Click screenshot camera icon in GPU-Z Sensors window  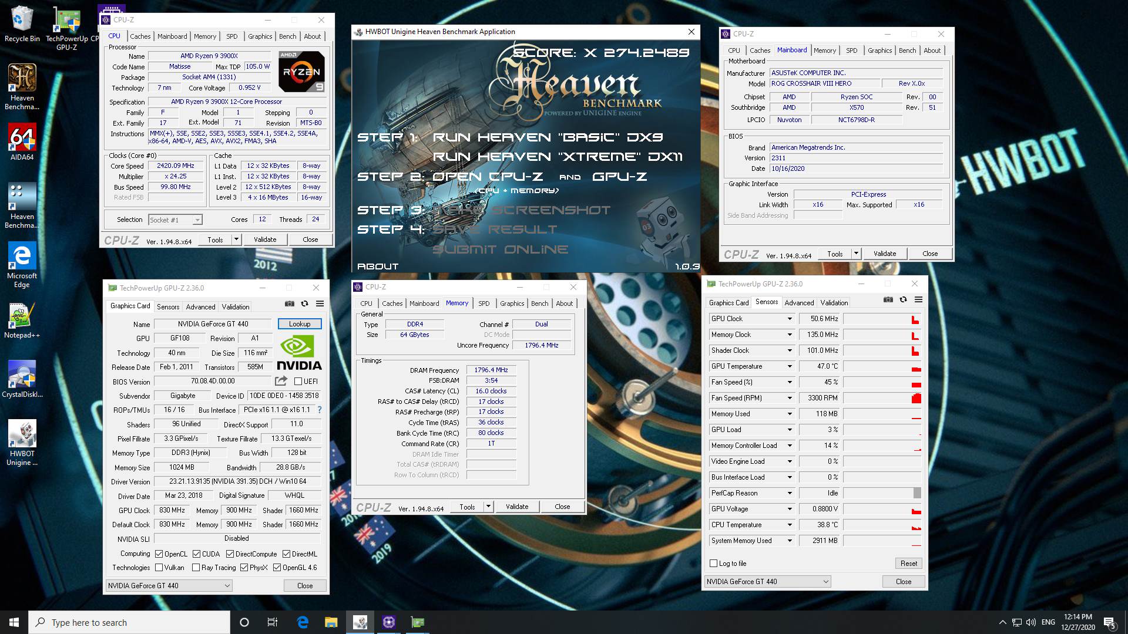click(888, 299)
